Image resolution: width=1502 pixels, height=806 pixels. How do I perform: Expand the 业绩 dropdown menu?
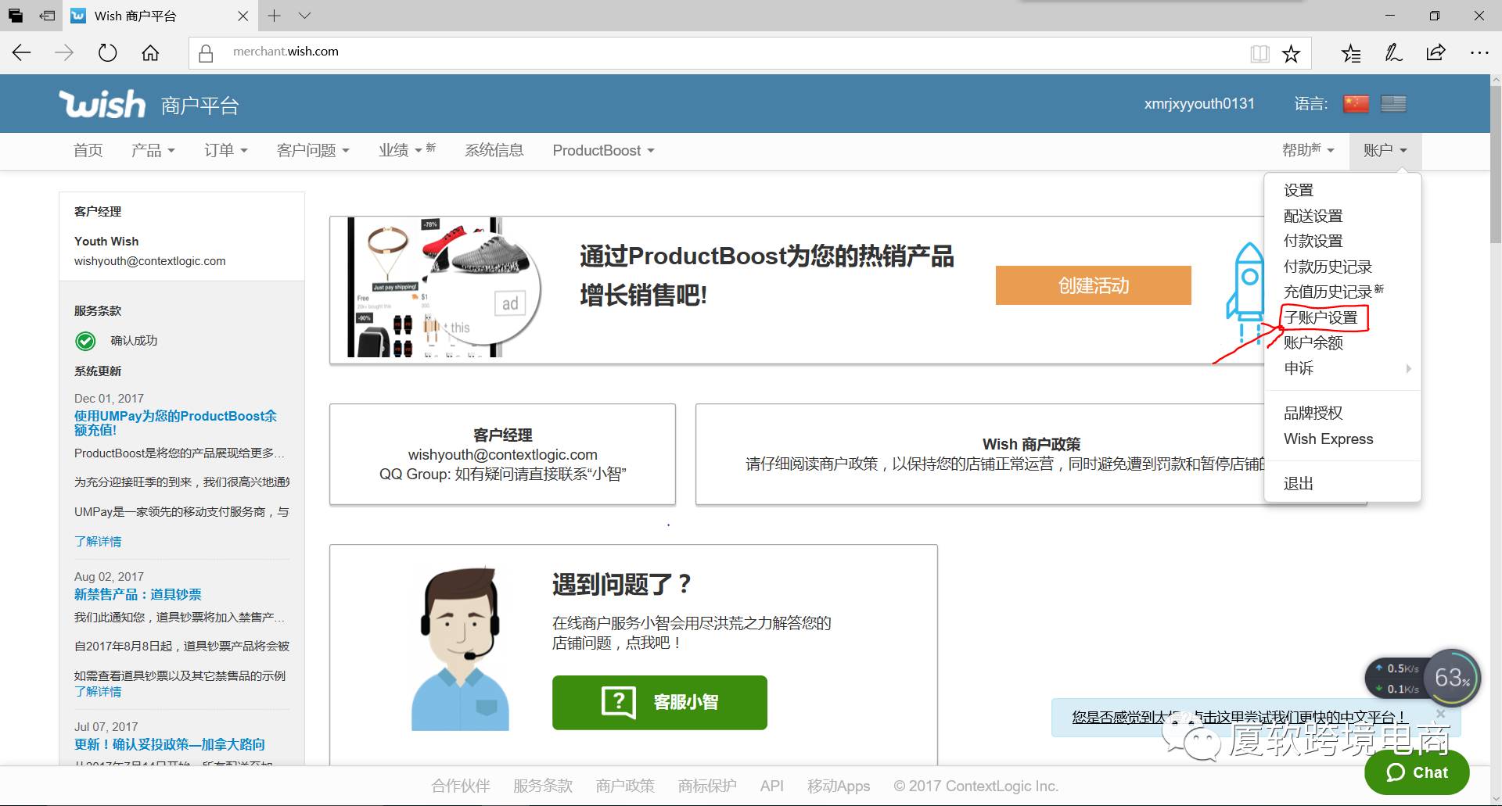pos(407,150)
